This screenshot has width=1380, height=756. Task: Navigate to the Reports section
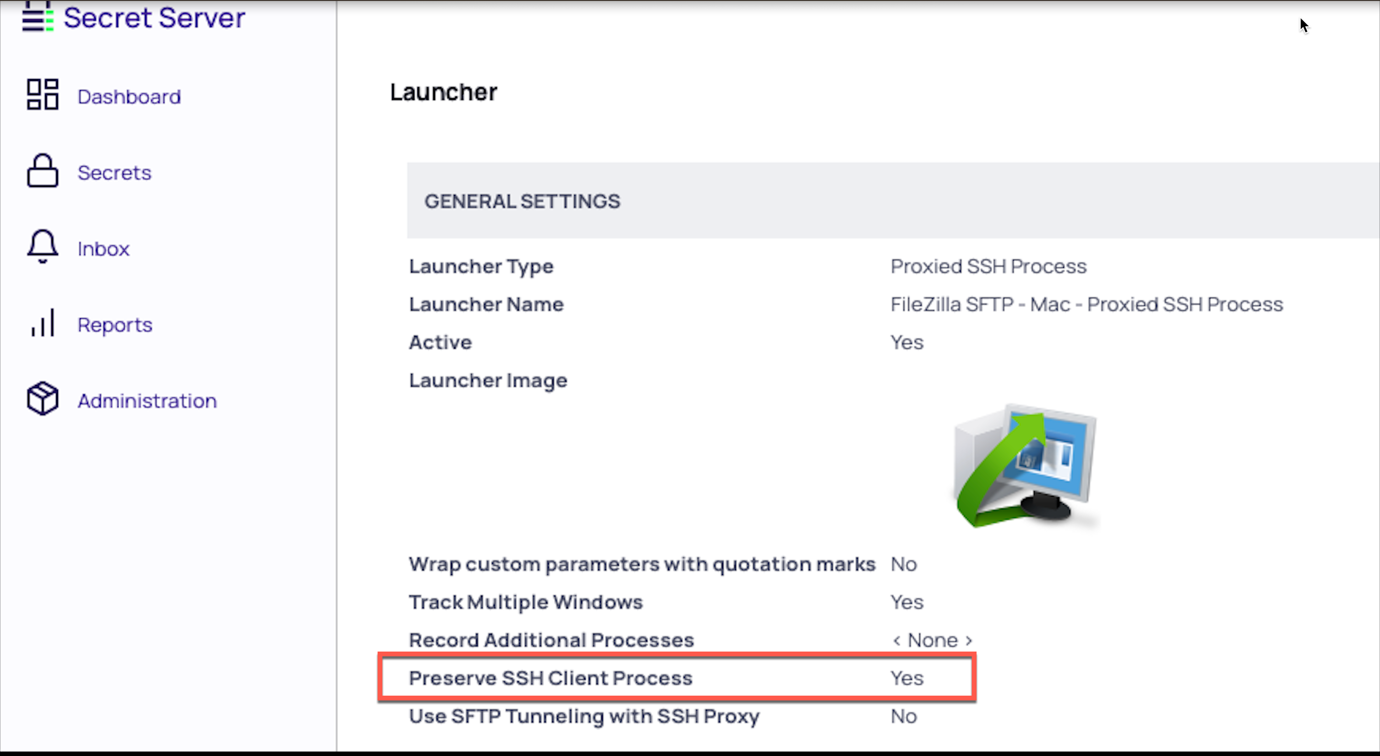point(115,325)
